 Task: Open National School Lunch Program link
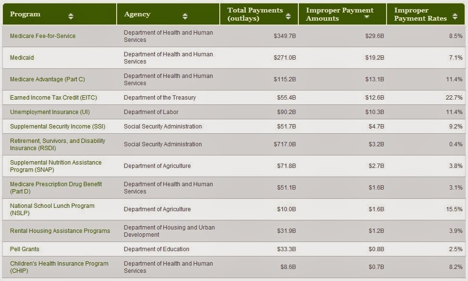pyautogui.click(x=52, y=209)
